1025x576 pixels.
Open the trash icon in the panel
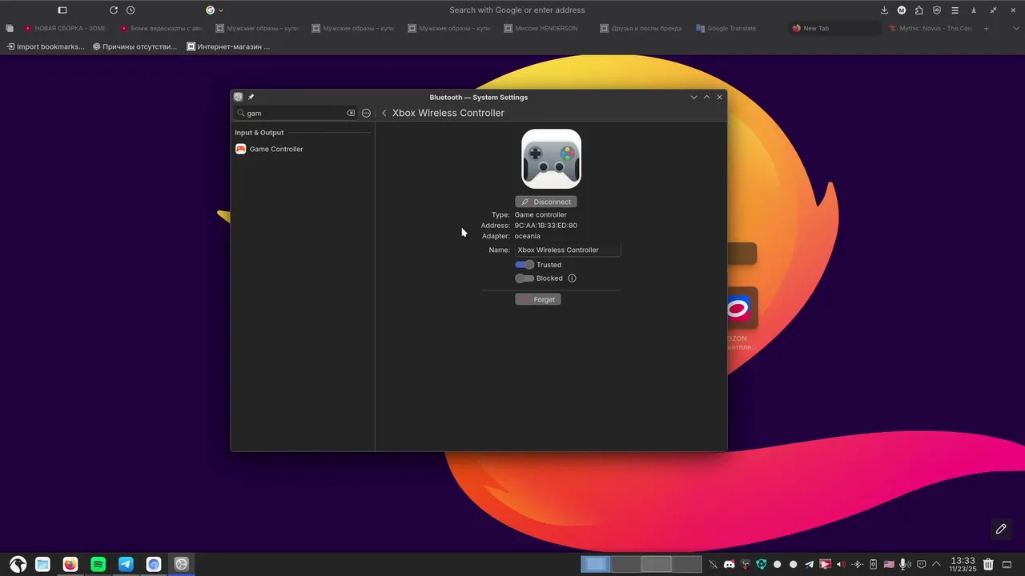click(988, 564)
